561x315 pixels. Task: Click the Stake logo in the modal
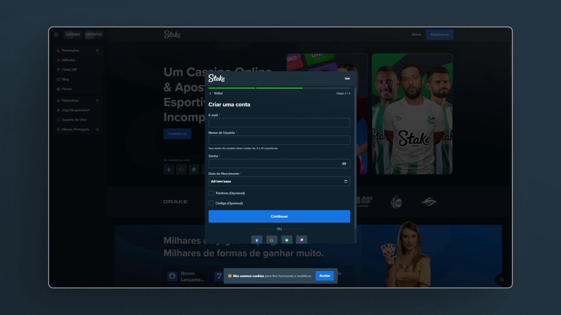(x=217, y=78)
